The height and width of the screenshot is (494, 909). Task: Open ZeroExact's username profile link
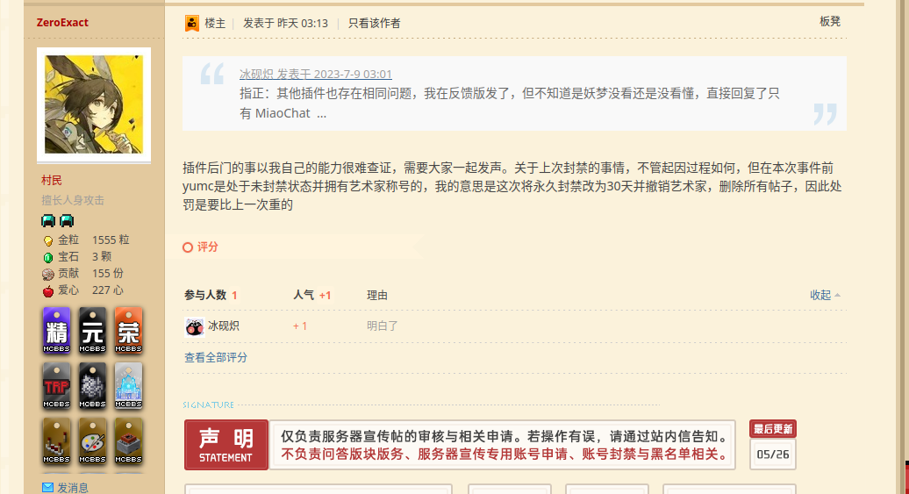click(x=62, y=23)
